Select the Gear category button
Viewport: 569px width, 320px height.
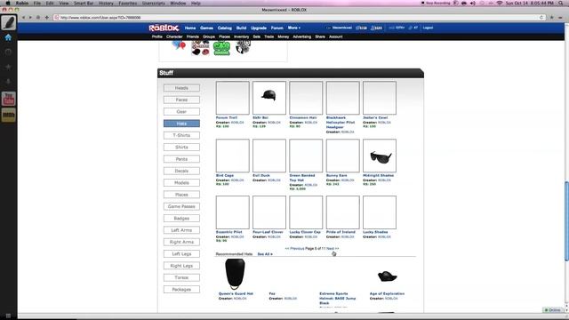tap(181, 112)
